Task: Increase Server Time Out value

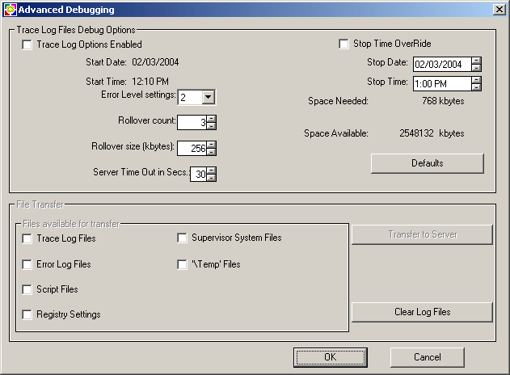Action: click(x=212, y=171)
